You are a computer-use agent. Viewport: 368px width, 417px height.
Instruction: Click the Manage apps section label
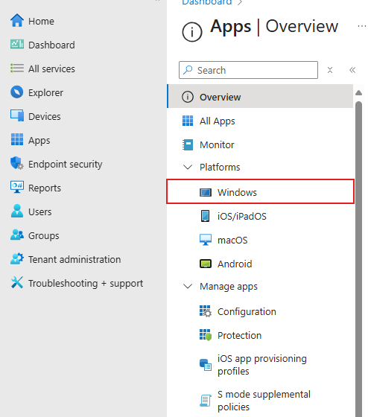coord(229,287)
